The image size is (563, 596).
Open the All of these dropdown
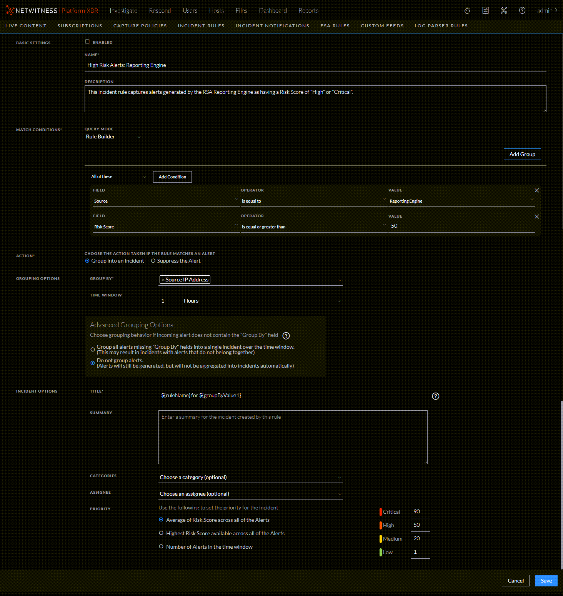118,176
